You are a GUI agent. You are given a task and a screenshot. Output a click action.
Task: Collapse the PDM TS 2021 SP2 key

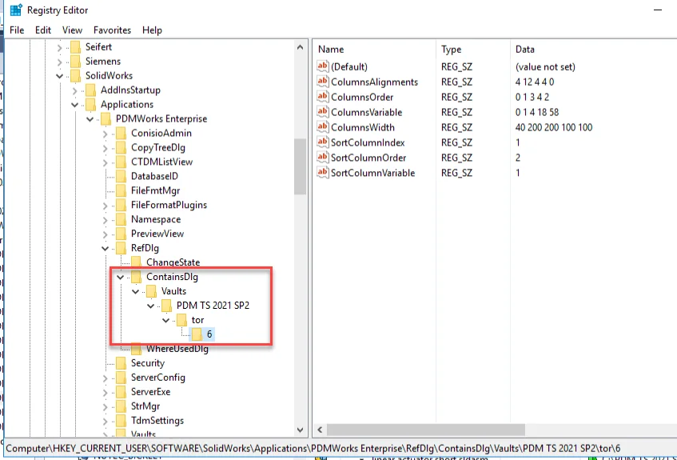click(151, 306)
